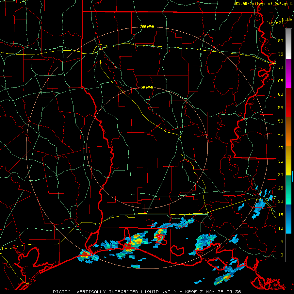Pick the yellow segment of the color bar
This screenshot has width=294, height=294.
pos(288,161)
